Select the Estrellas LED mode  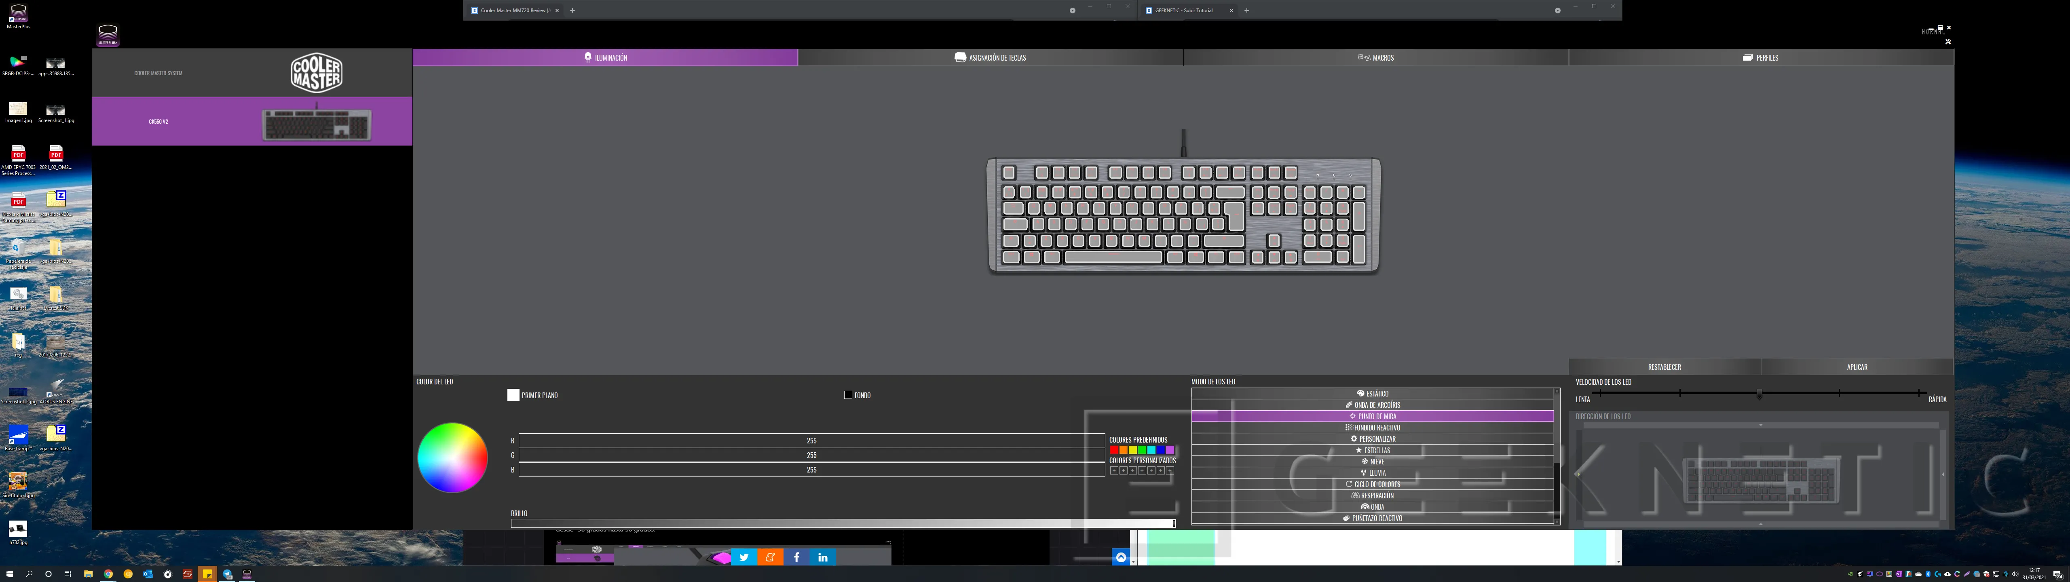point(1373,450)
